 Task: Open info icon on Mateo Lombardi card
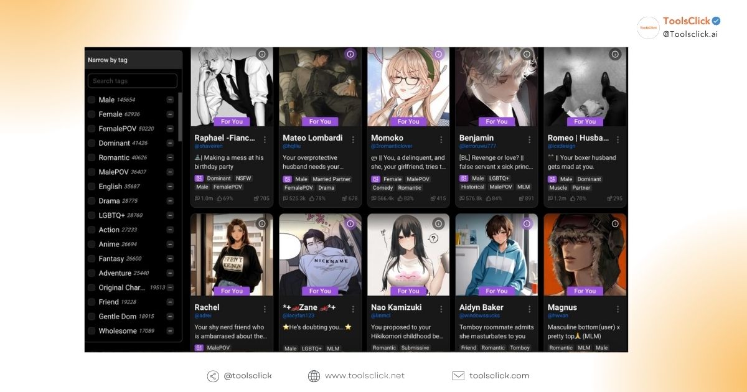pos(350,54)
